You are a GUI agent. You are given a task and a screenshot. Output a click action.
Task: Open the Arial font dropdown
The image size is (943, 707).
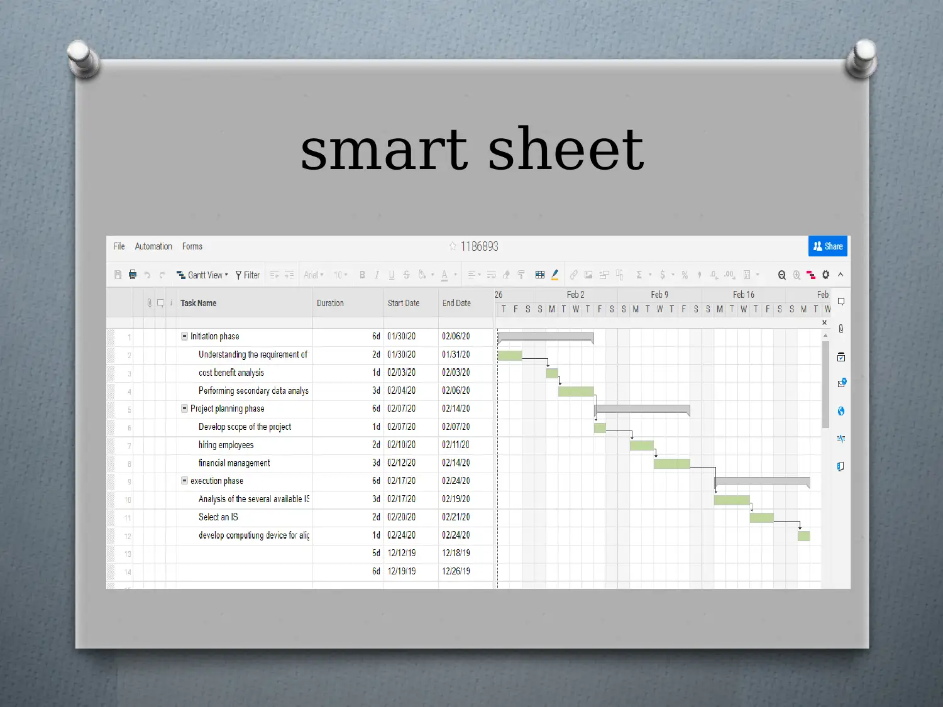pos(314,275)
